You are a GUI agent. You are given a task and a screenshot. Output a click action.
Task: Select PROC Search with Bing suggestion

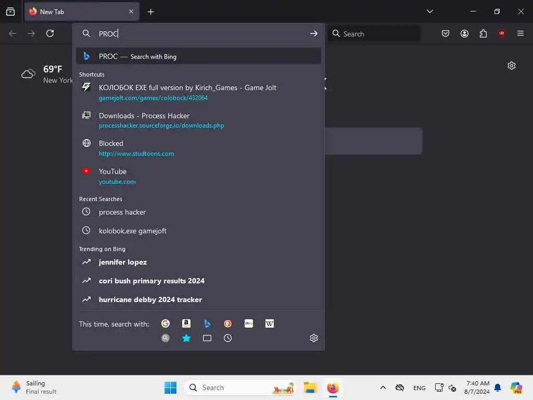coord(198,56)
